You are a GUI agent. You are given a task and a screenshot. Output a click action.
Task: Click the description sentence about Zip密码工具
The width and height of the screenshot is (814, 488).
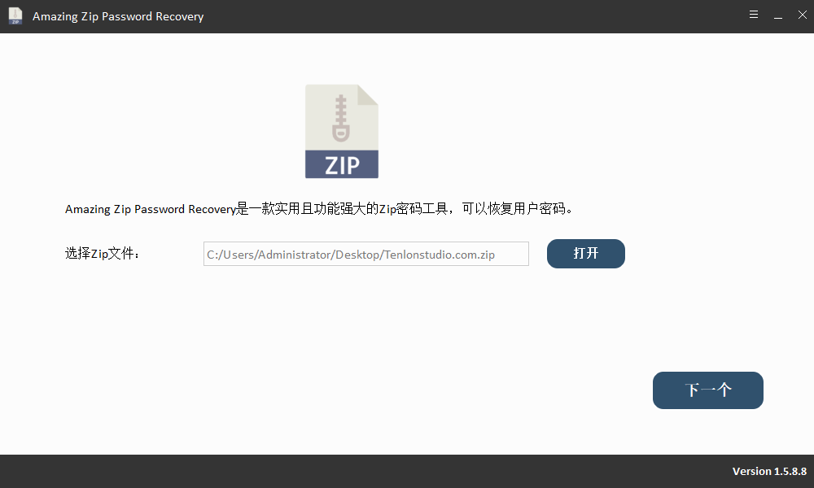(319, 208)
